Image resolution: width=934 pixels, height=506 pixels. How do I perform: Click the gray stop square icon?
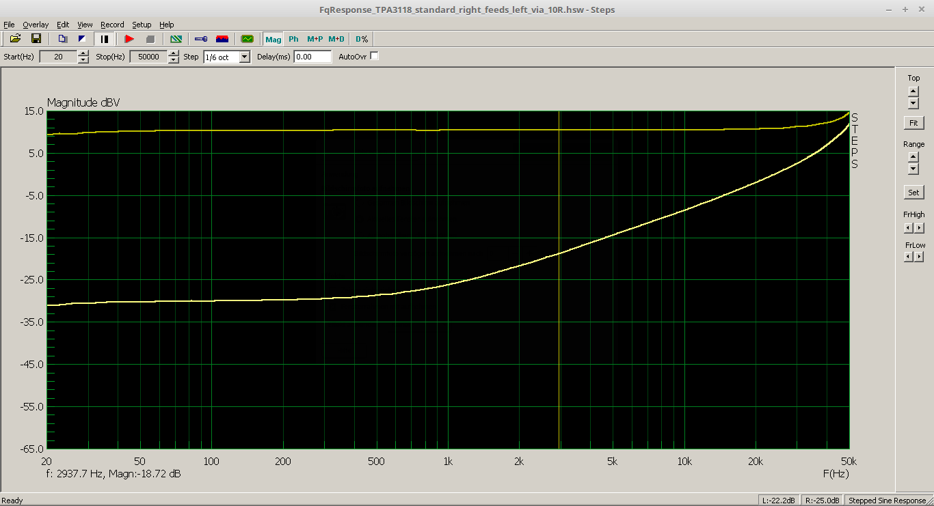[150, 39]
